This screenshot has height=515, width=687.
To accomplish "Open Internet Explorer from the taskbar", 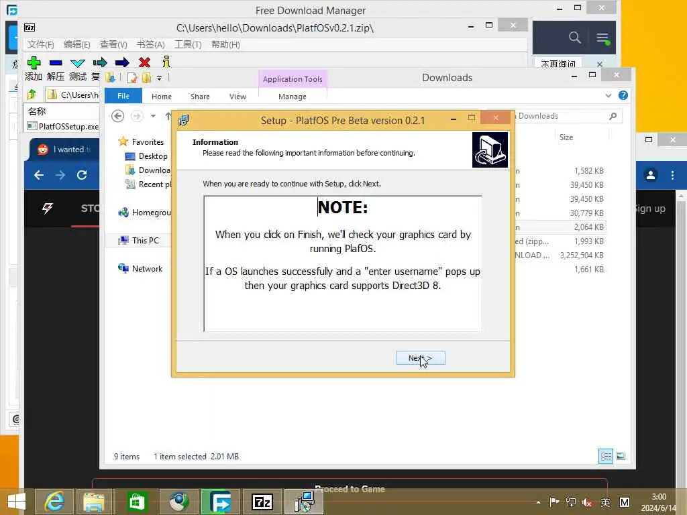I will click(x=54, y=502).
